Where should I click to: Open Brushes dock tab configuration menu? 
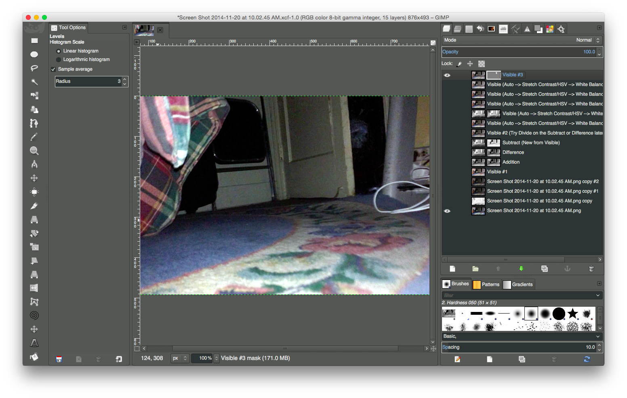[599, 284]
